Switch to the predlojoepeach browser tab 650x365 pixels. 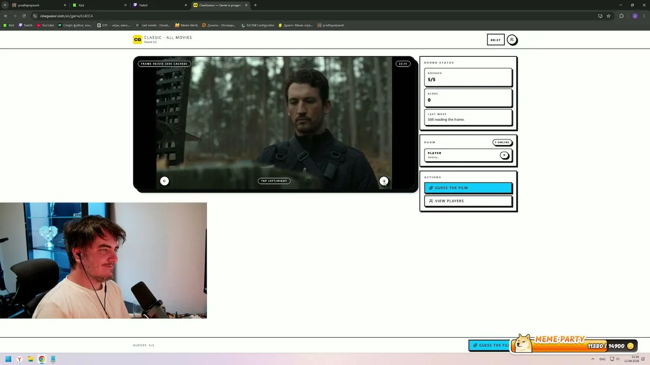point(39,5)
